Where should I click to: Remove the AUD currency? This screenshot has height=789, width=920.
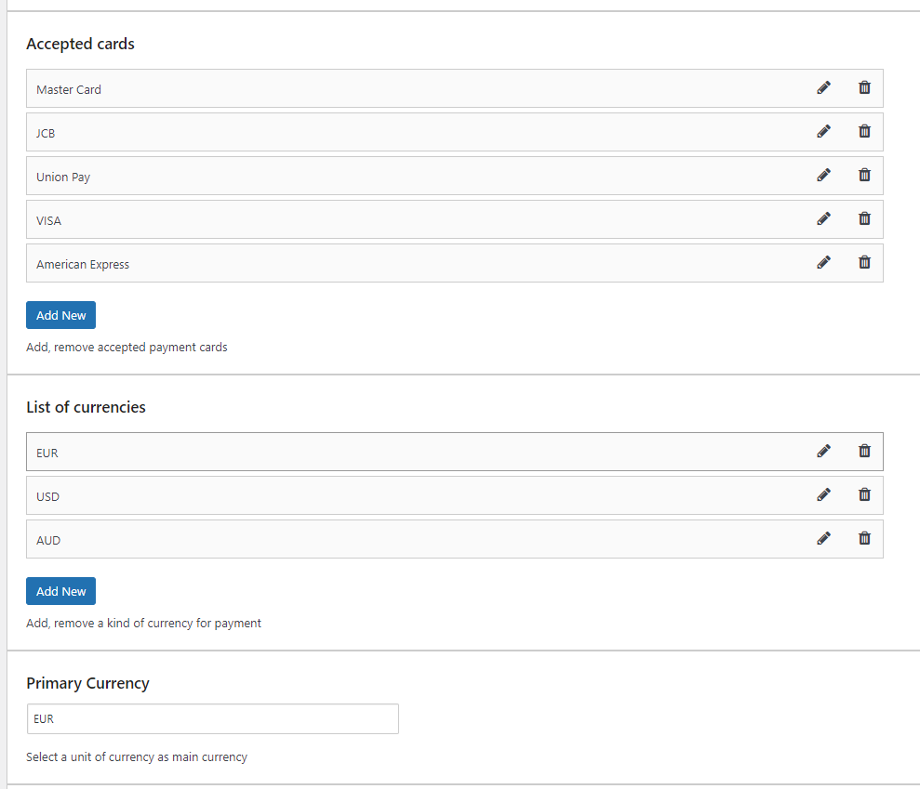tap(864, 538)
